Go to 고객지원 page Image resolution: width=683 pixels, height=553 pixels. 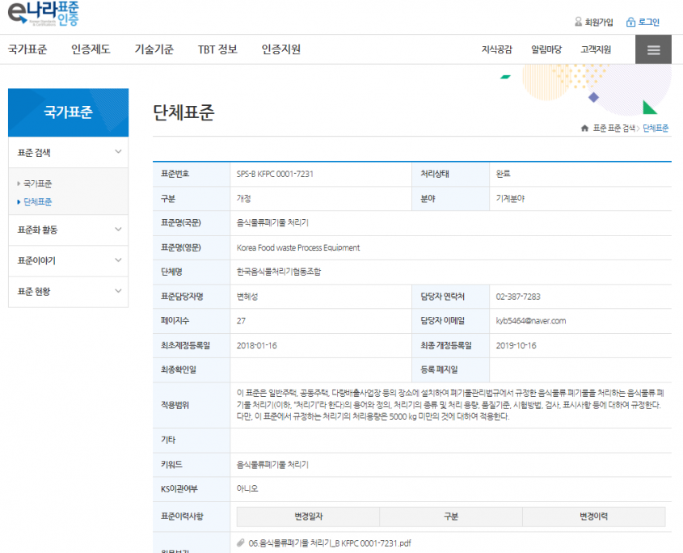[x=596, y=49]
